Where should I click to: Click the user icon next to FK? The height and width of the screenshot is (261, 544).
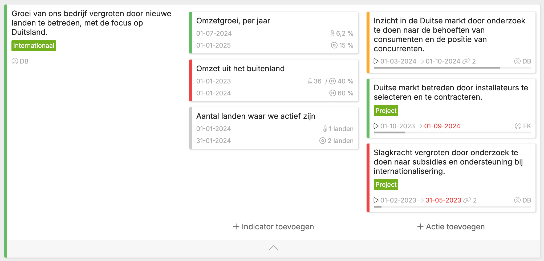tap(518, 126)
